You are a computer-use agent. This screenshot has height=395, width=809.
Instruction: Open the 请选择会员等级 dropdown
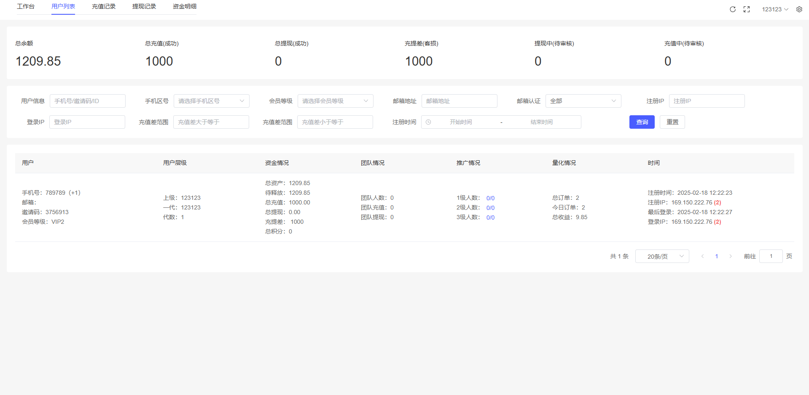[x=335, y=101]
